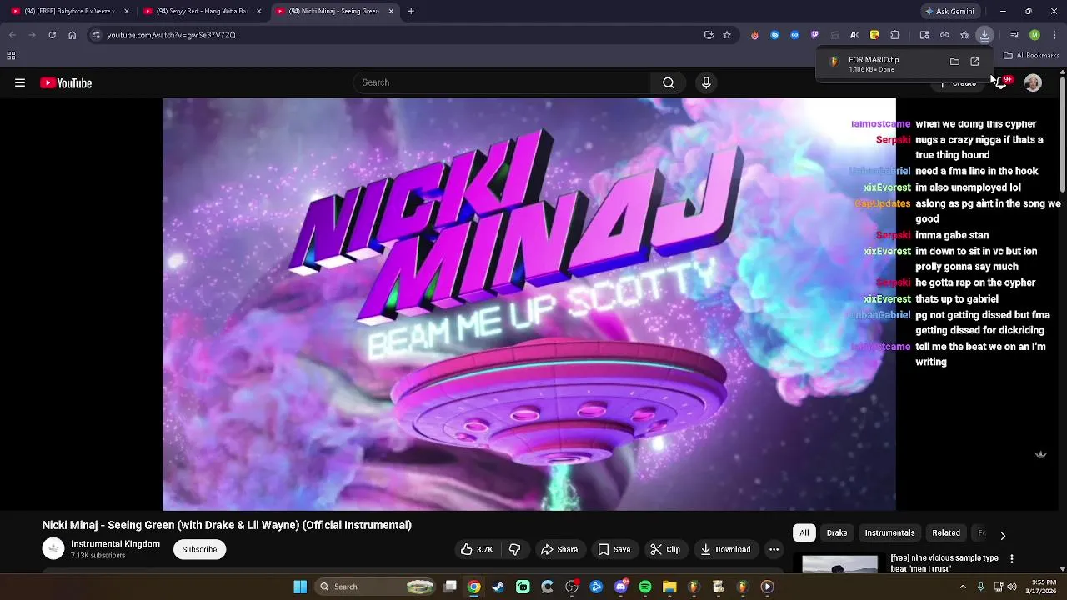
Task: Select the Drake filter chip
Action: [x=837, y=532]
